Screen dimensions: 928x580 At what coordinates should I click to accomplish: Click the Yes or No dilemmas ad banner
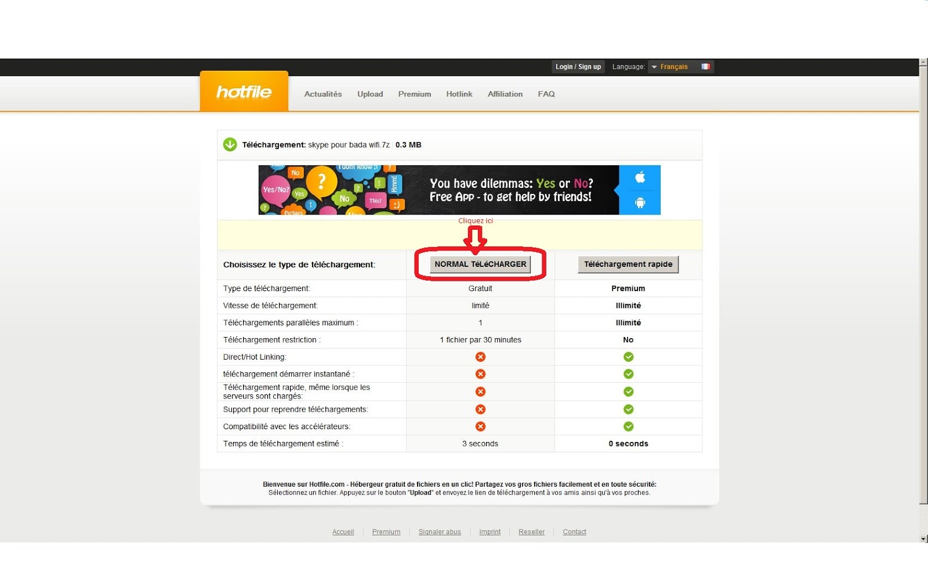pos(459,190)
